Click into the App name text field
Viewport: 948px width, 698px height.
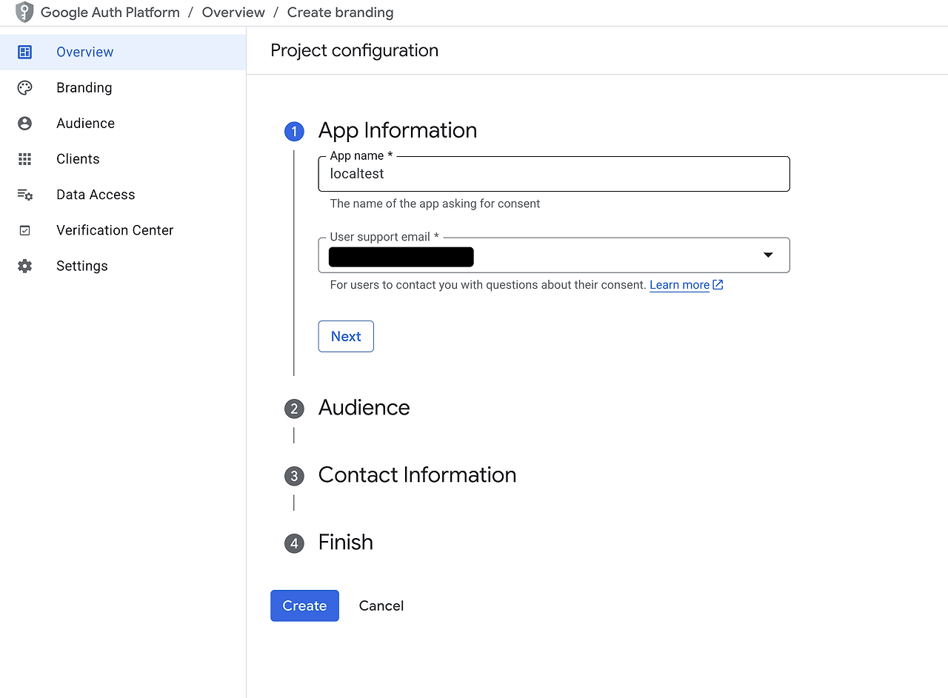pyautogui.click(x=554, y=174)
